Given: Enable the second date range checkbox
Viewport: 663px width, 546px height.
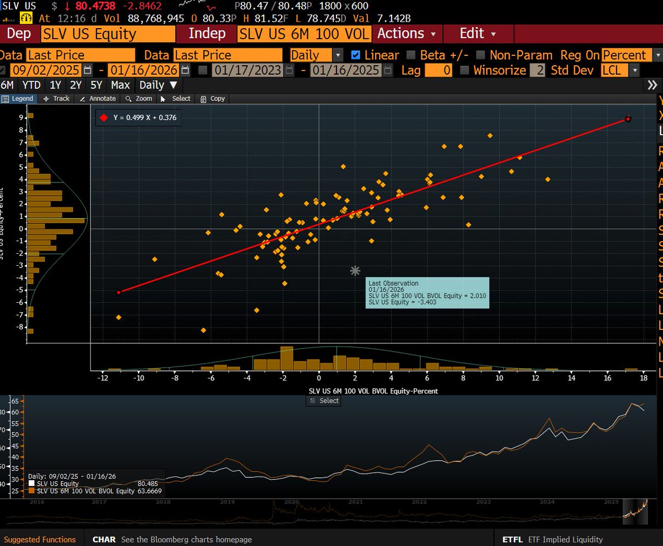Looking at the screenshot, I should point(203,70).
